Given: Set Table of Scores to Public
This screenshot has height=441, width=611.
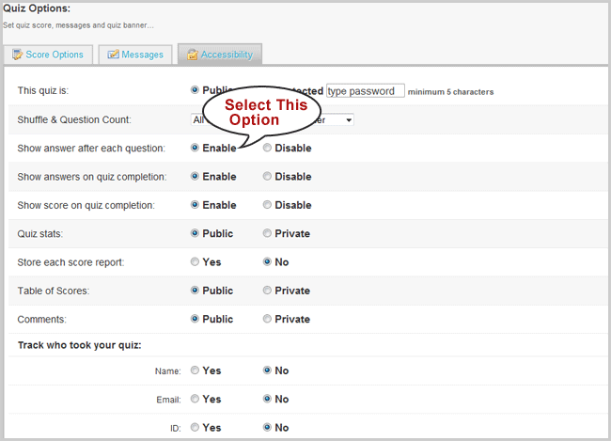Looking at the screenshot, I should (x=195, y=291).
